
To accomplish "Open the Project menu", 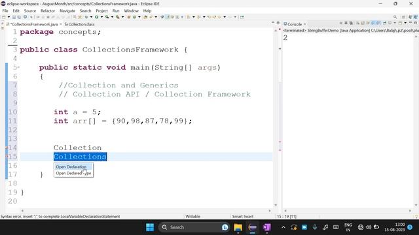I will 102,10.
